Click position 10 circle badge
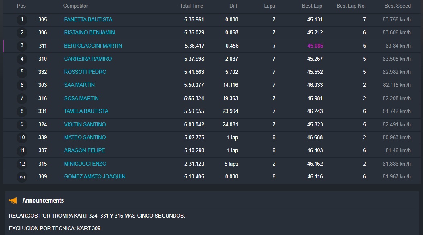Viewport: 423px width, 235px height. [22, 137]
